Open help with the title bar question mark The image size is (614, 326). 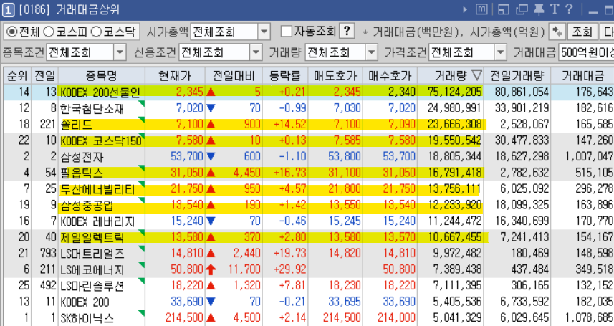(x=569, y=9)
